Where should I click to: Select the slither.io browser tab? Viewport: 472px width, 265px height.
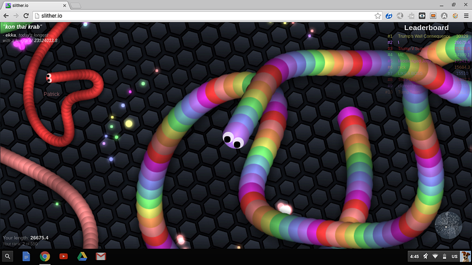point(36,5)
